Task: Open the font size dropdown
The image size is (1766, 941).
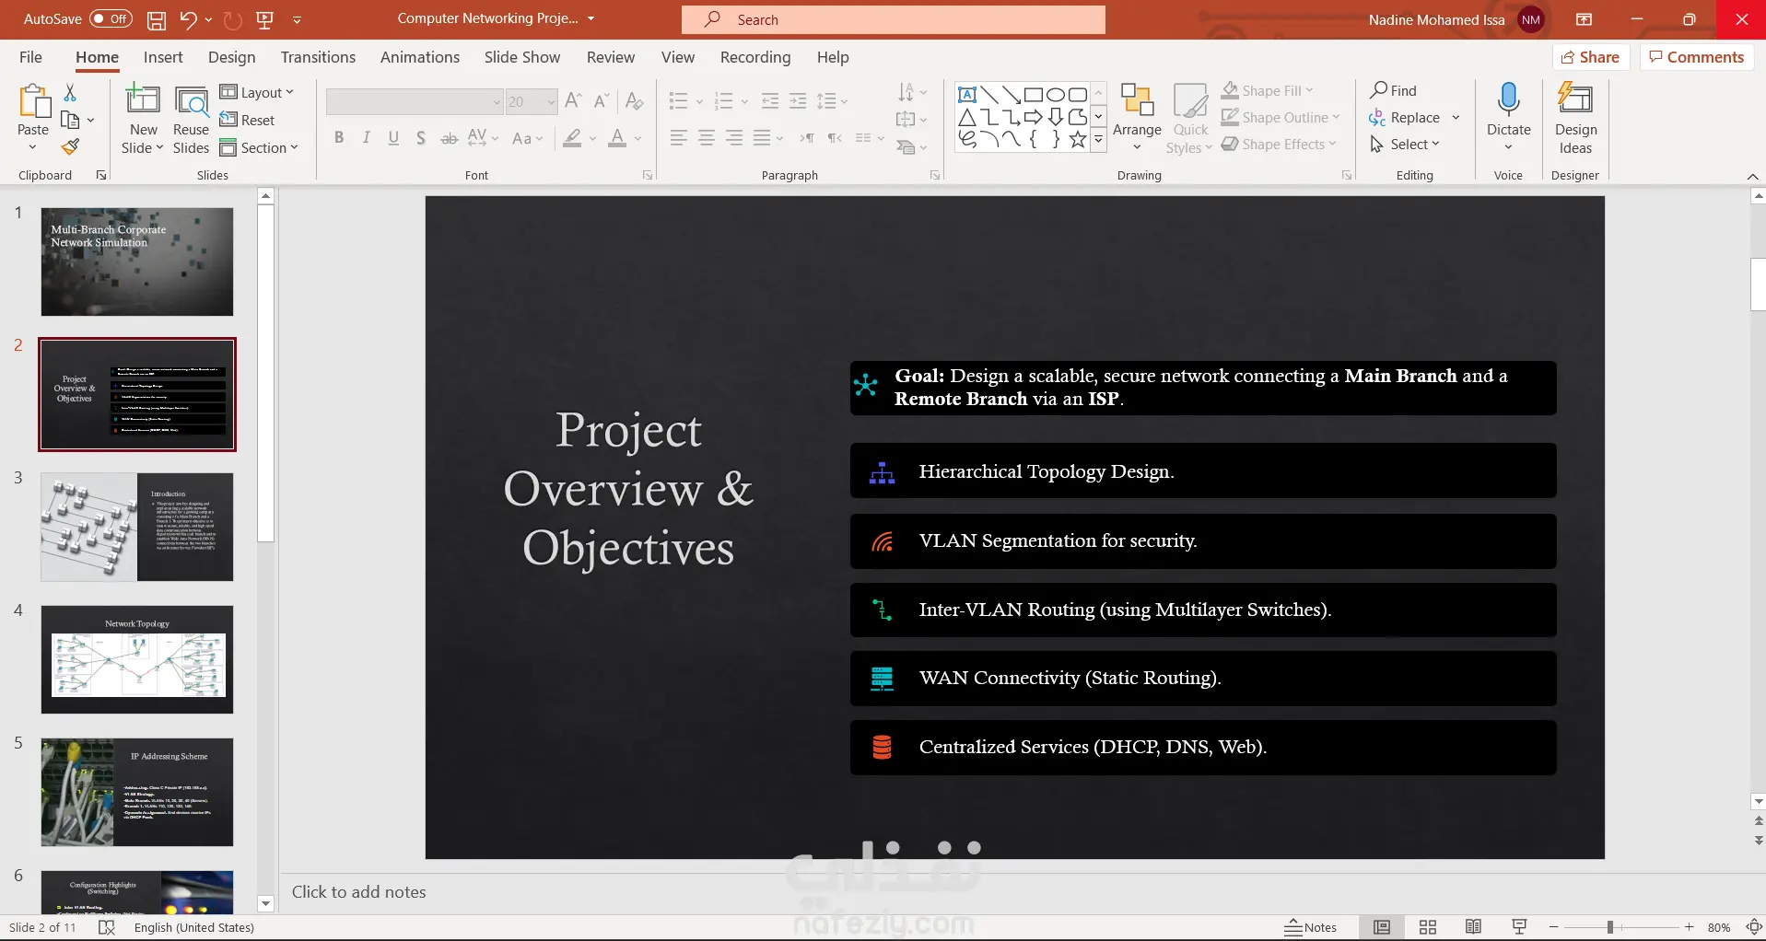Action: coord(551,101)
